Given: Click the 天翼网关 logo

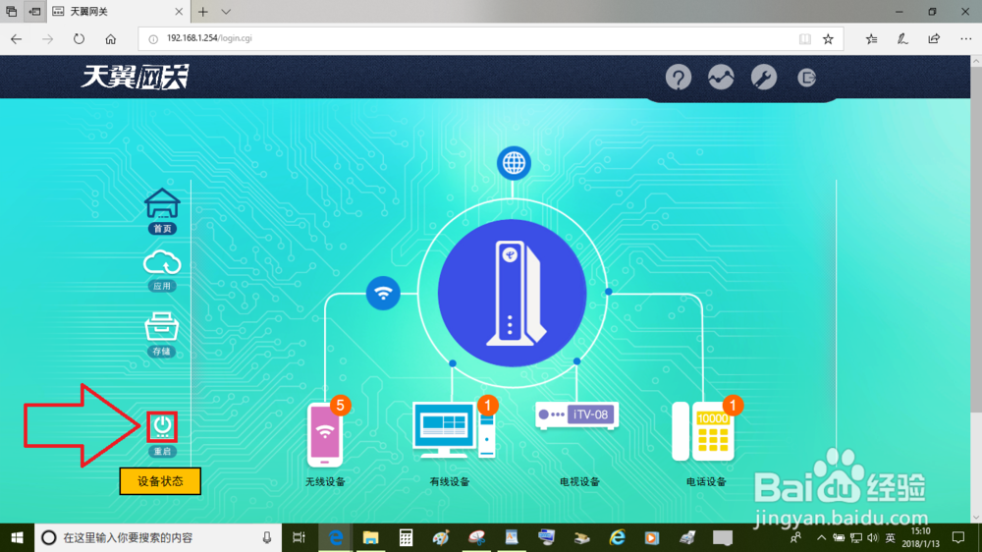Looking at the screenshot, I should (x=135, y=77).
